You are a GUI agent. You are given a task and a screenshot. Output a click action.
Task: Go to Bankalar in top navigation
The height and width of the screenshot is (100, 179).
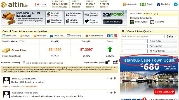[163, 4]
